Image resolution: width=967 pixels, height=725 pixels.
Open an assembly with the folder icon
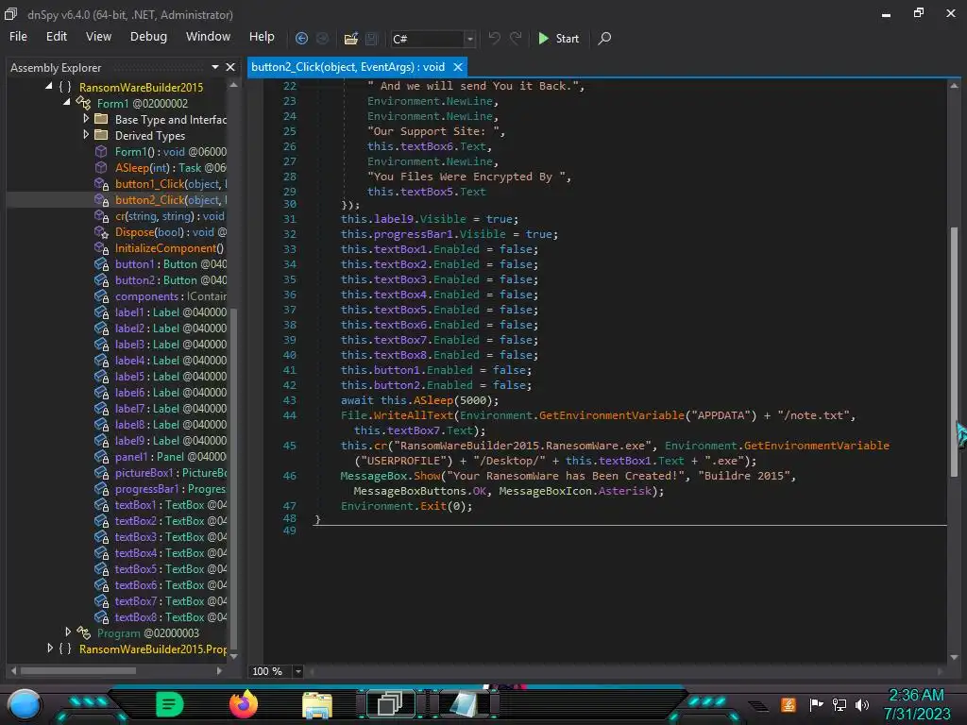351,38
